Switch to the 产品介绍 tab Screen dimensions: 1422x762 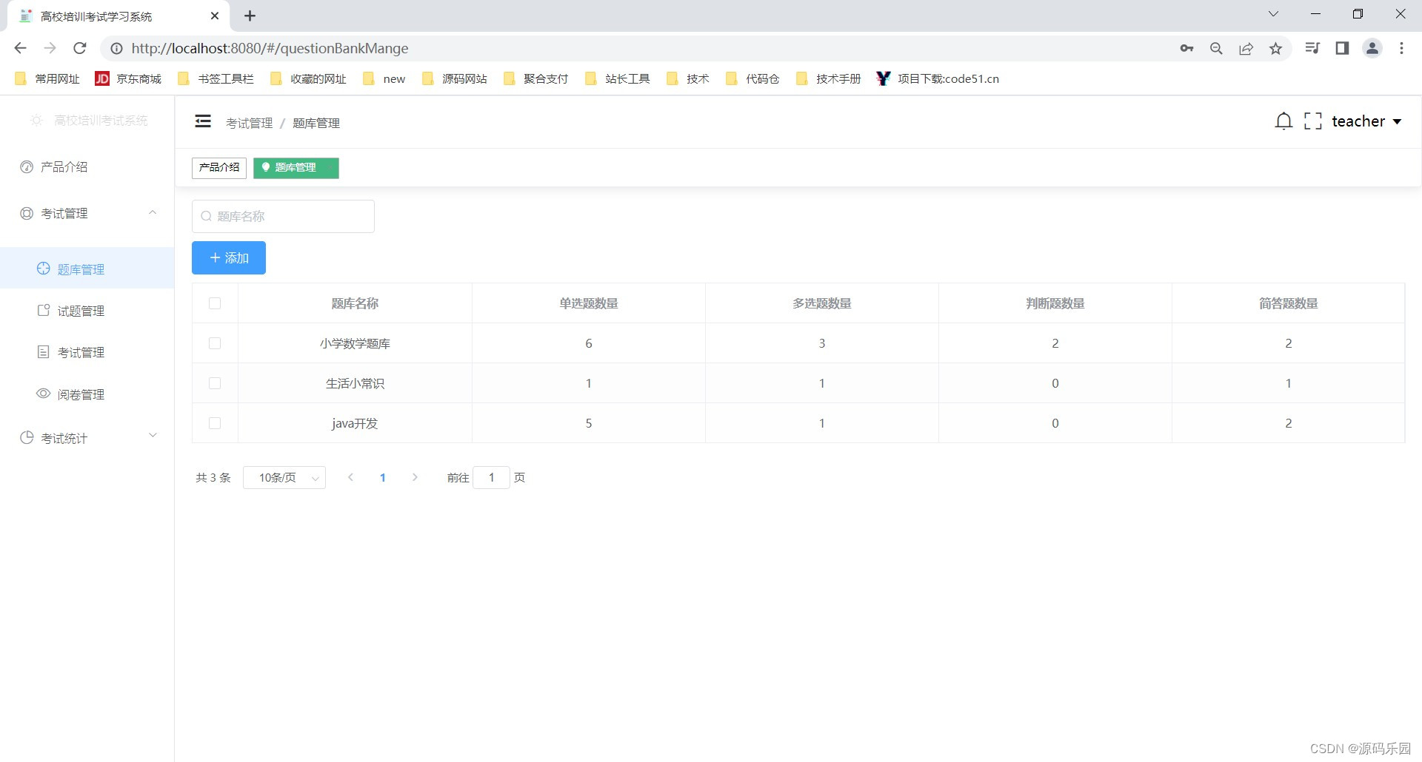[x=218, y=168]
